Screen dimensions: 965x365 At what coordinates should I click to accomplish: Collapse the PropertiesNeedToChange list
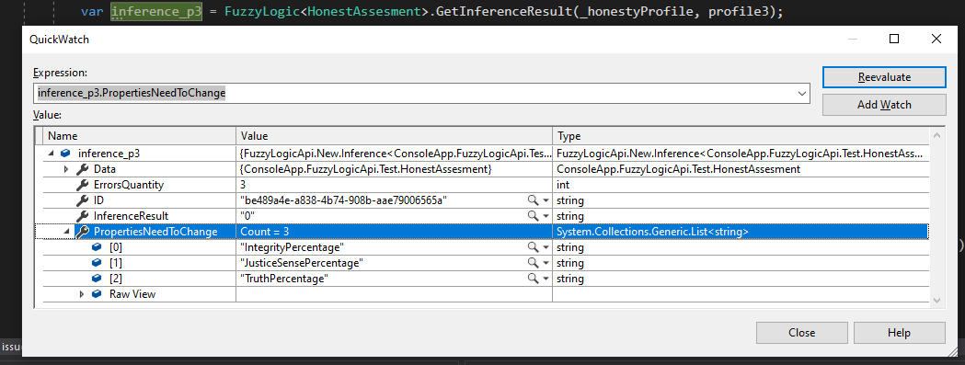coord(66,232)
